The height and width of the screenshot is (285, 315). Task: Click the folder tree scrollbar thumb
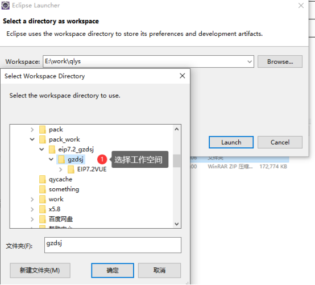point(177,161)
